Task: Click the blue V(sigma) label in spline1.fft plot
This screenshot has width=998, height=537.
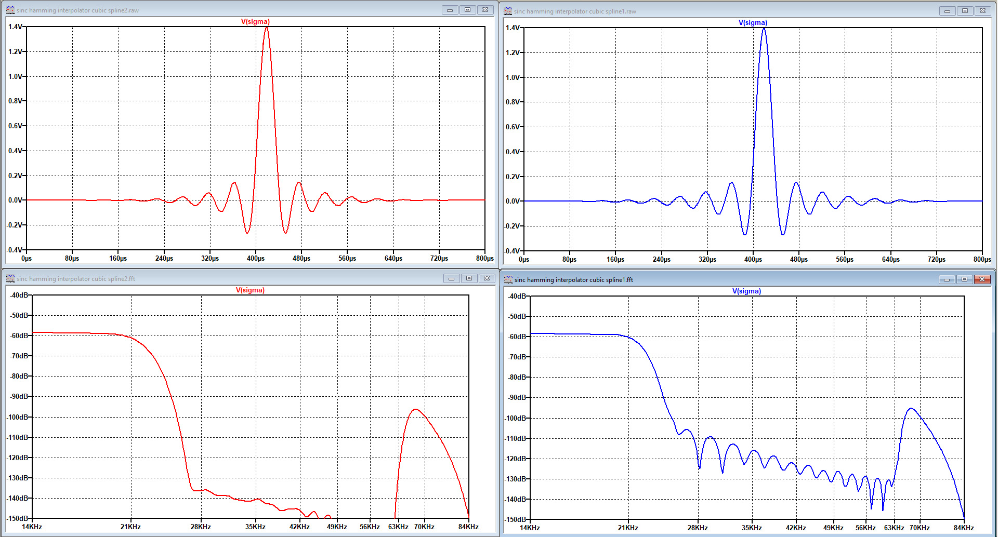Action: click(746, 291)
